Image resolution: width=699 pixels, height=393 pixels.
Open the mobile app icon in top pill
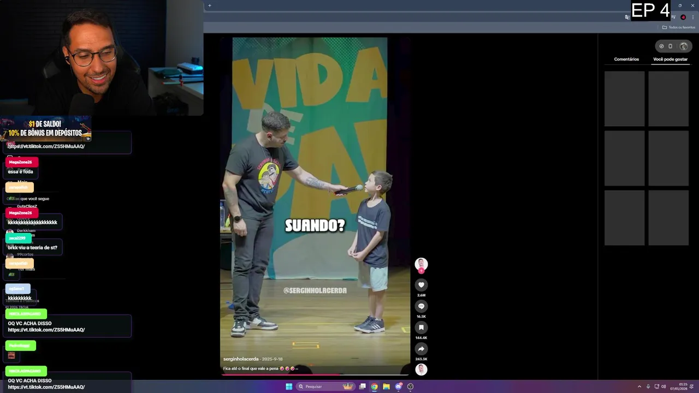click(x=671, y=46)
